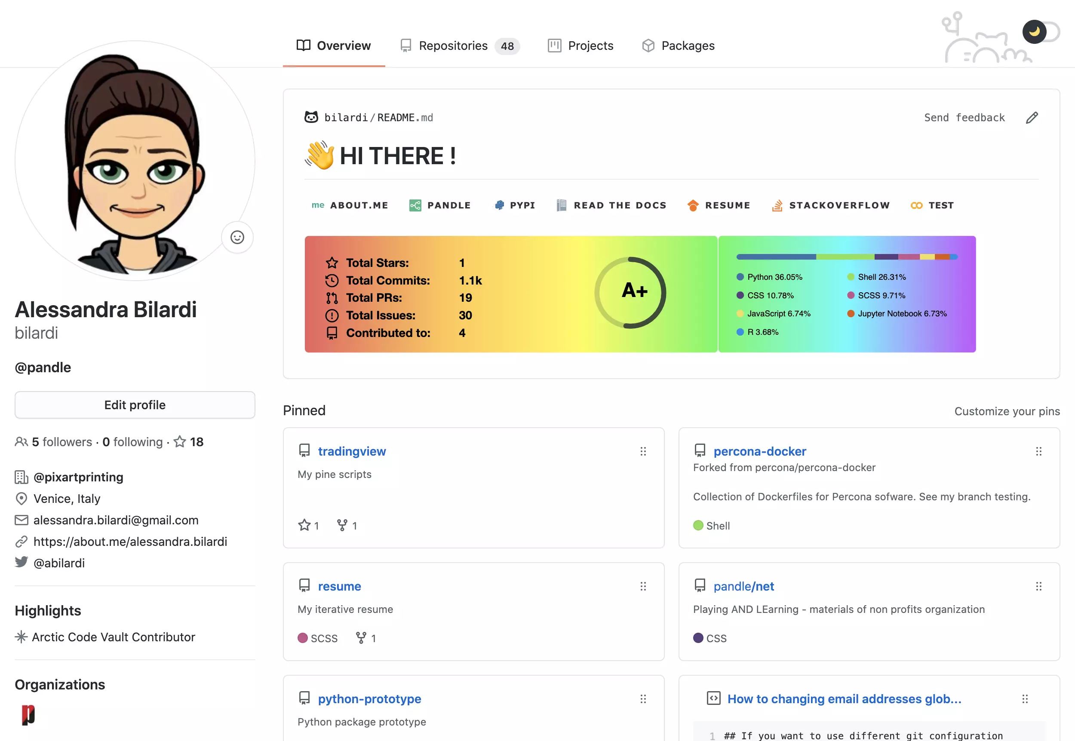The image size is (1075, 741).
Task: Click the fork count on resume repo
Action: pos(366,638)
